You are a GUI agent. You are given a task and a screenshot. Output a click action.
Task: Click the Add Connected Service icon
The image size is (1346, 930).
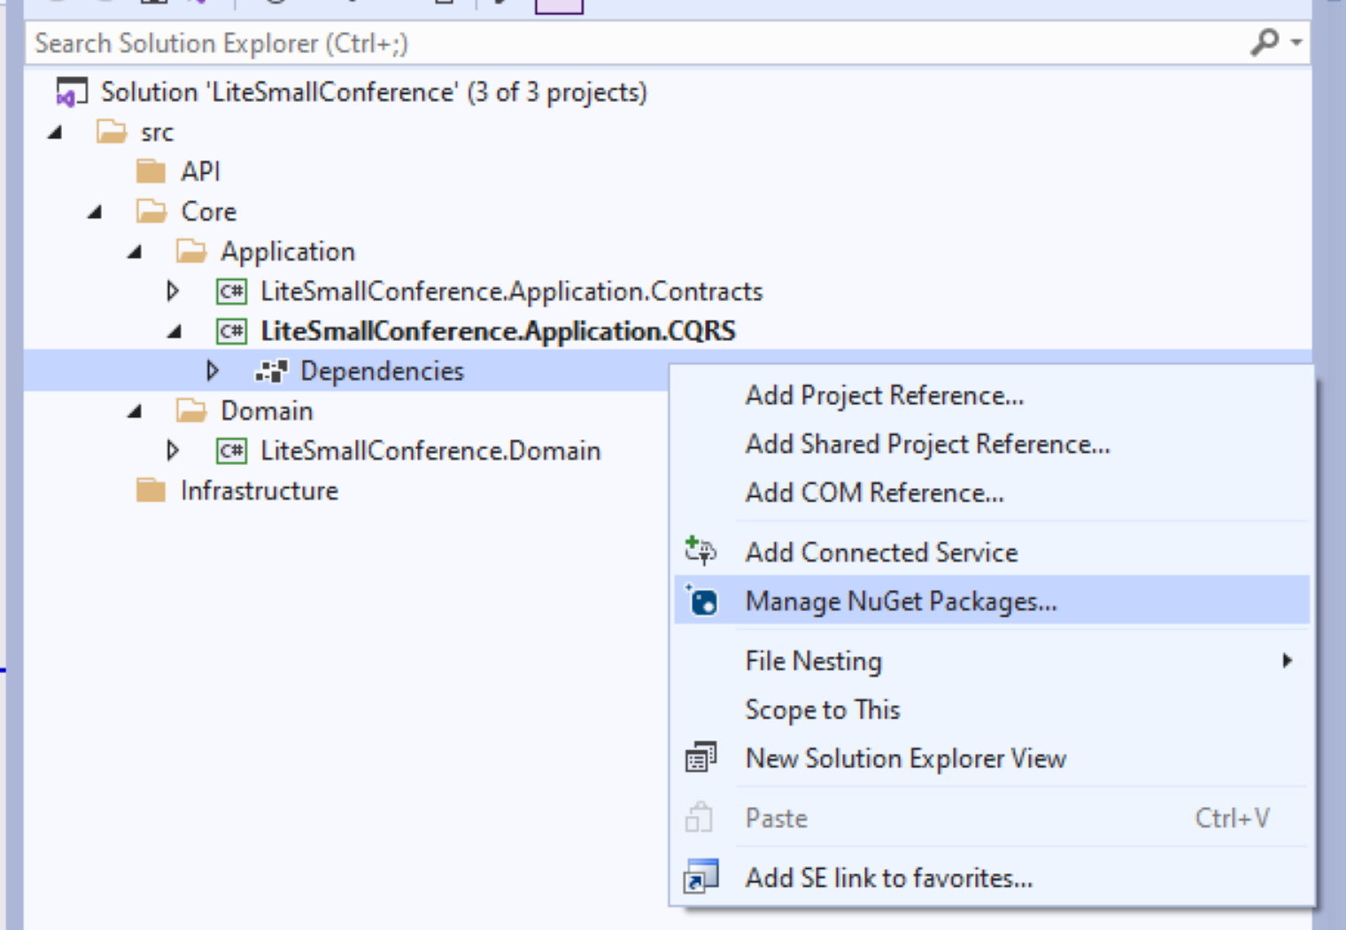701,551
